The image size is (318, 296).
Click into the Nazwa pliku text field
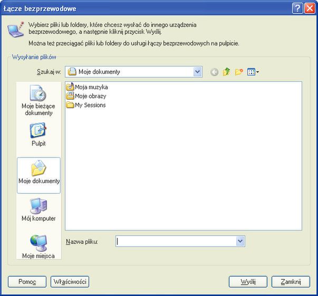176,241
